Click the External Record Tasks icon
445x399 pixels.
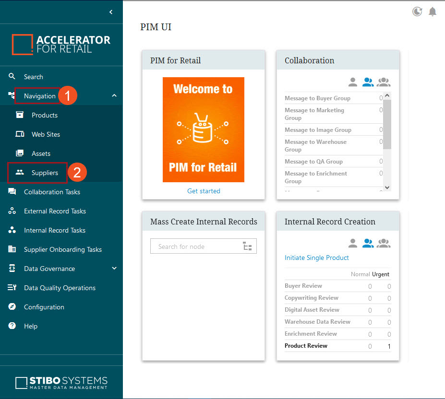(12, 211)
